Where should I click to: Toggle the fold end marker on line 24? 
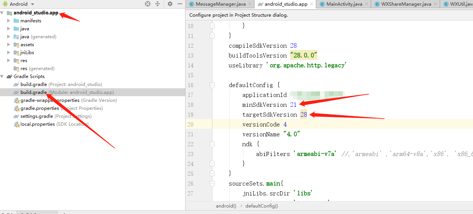click(x=212, y=164)
